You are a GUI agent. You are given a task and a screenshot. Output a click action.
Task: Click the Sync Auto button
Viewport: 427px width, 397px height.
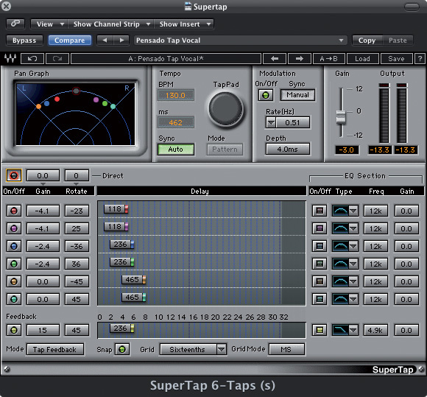tap(176, 150)
